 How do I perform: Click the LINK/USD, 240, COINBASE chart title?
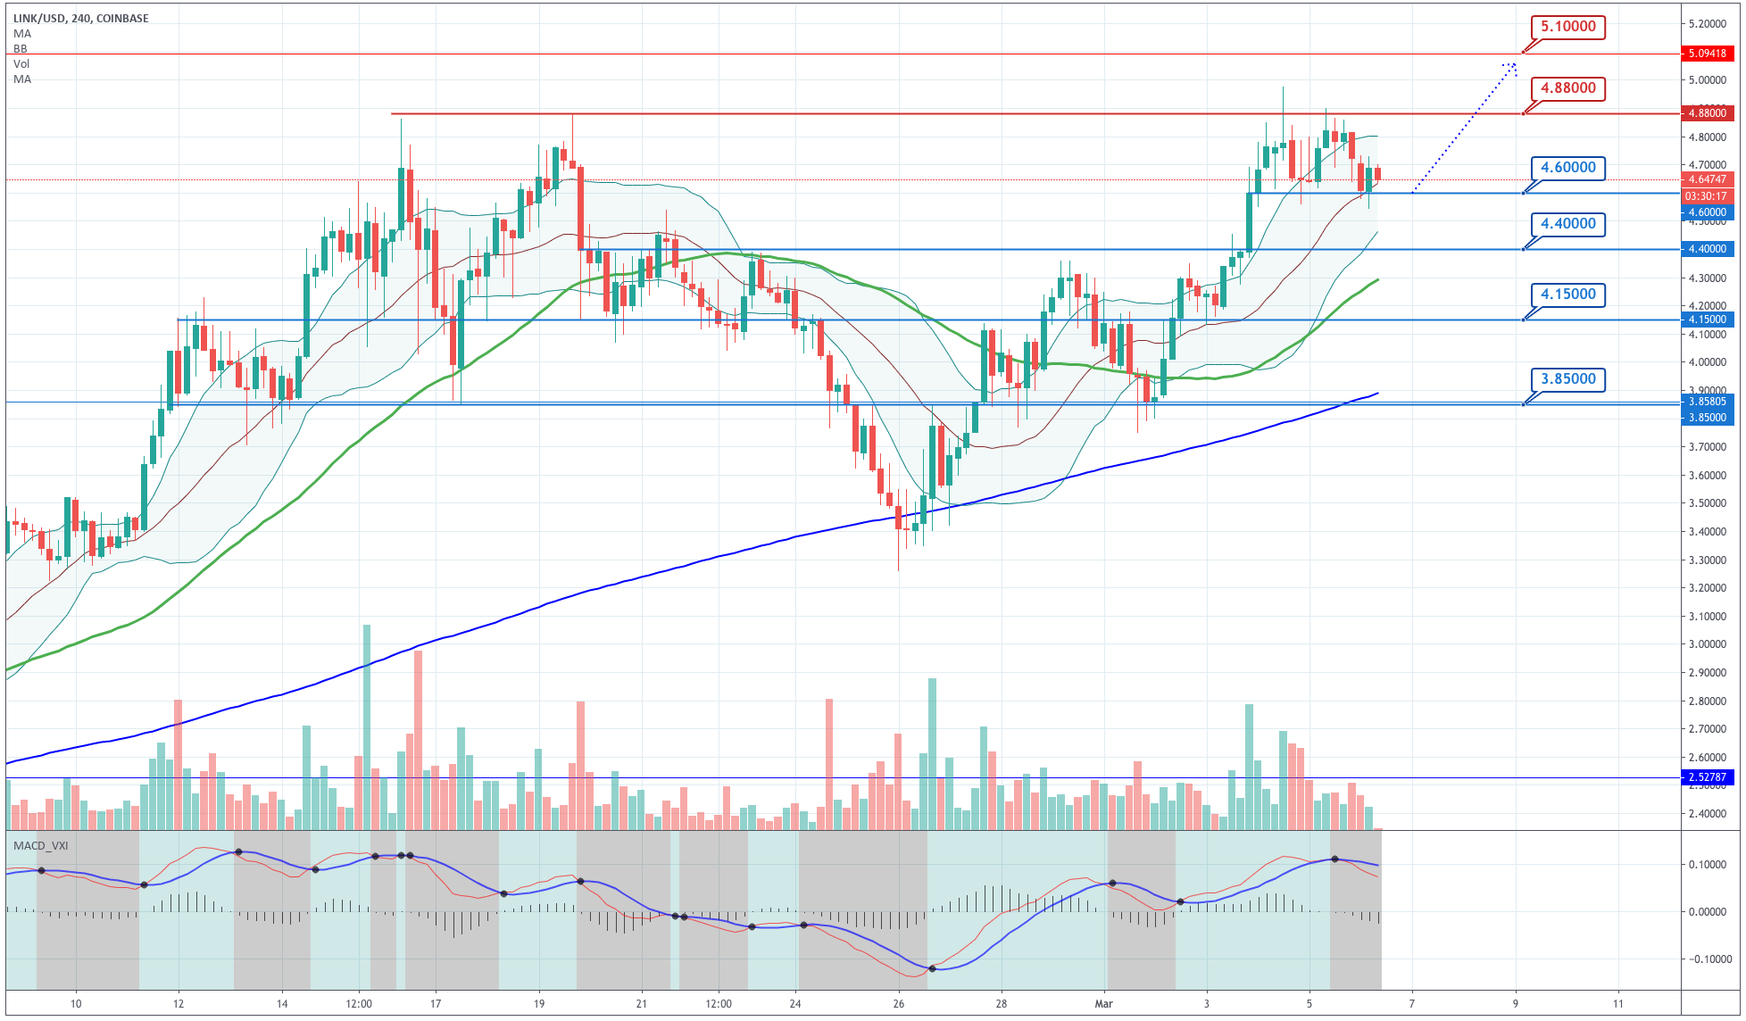click(x=81, y=19)
